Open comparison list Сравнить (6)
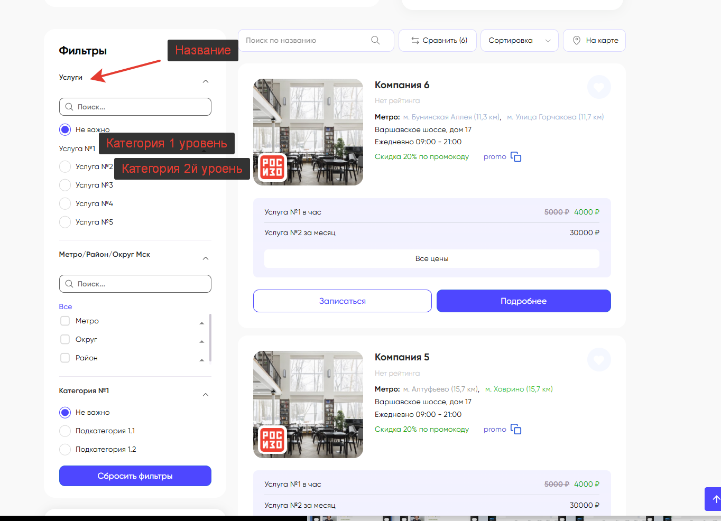The height and width of the screenshot is (521, 721). (x=438, y=40)
